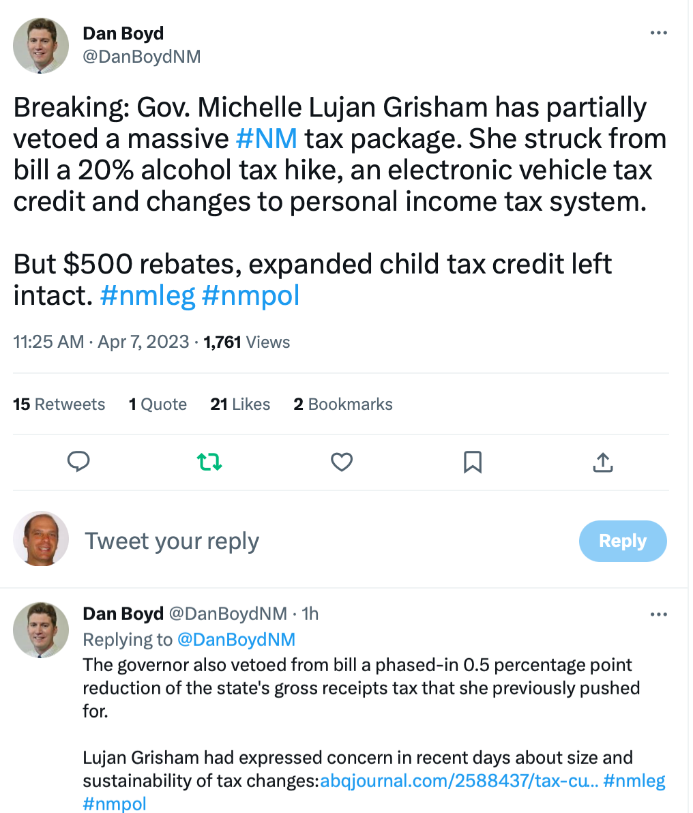This screenshot has height=813, width=693.
Task: Like the tweet with heart icon
Action: click(341, 462)
